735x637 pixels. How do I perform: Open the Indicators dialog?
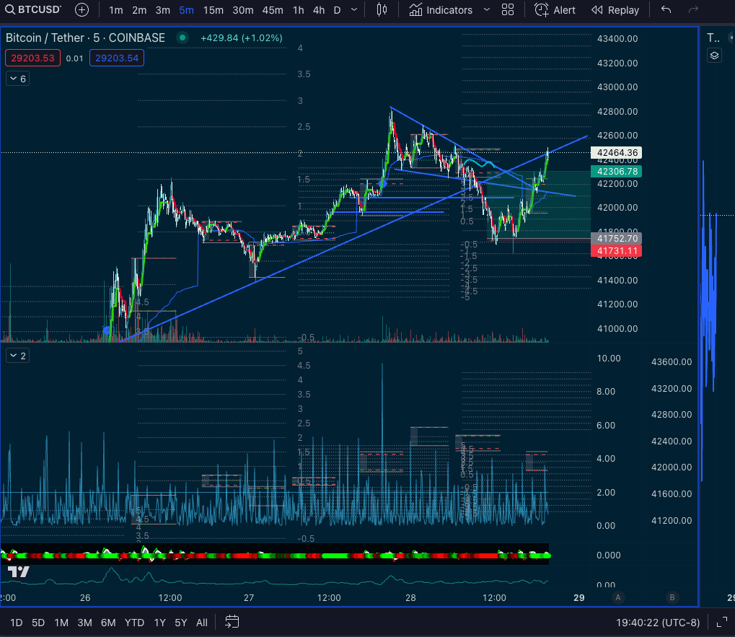tap(441, 10)
